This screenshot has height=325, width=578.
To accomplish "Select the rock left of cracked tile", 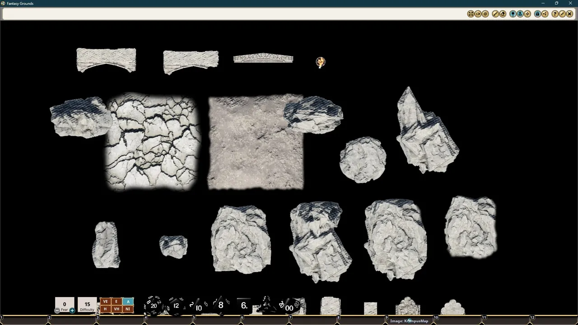I will pos(80,116).
